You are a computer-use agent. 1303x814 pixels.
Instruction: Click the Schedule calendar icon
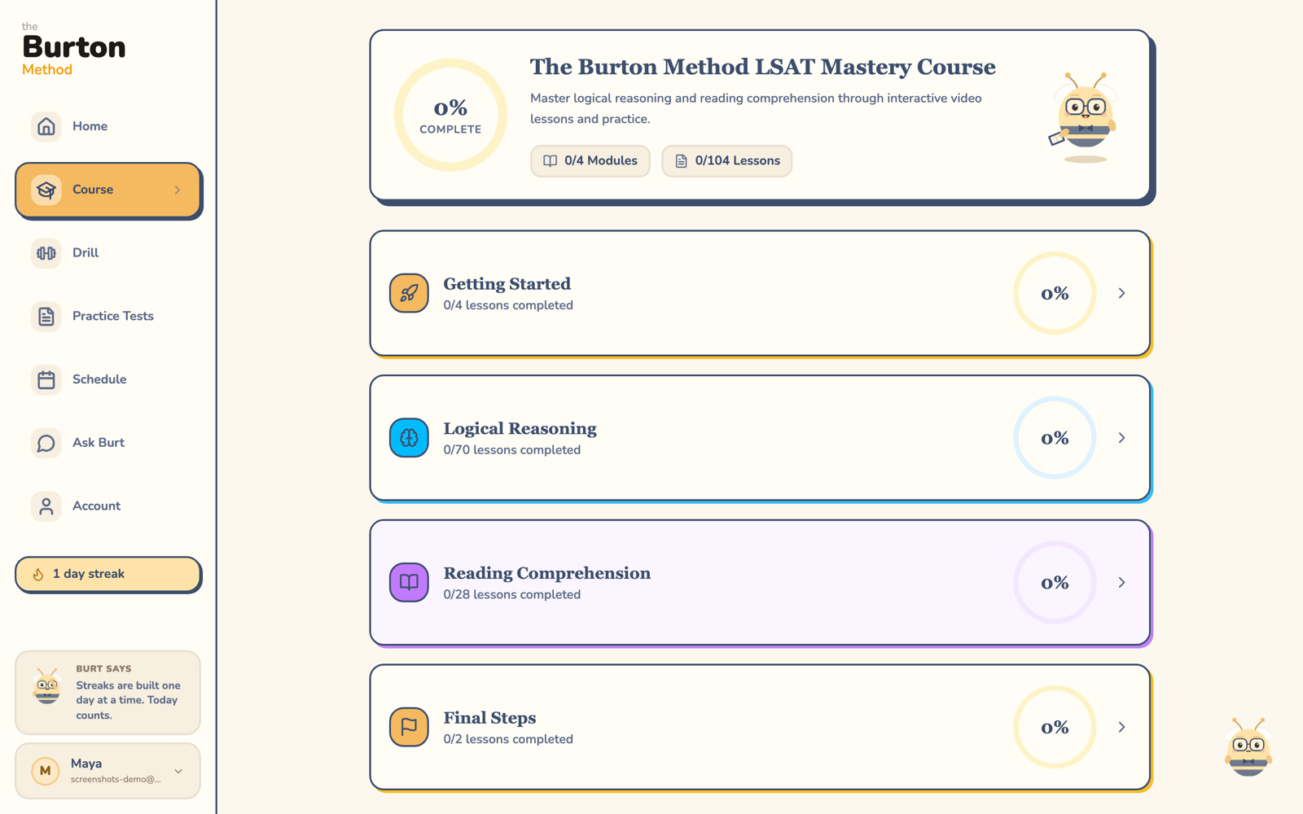(x=46, y=379)
